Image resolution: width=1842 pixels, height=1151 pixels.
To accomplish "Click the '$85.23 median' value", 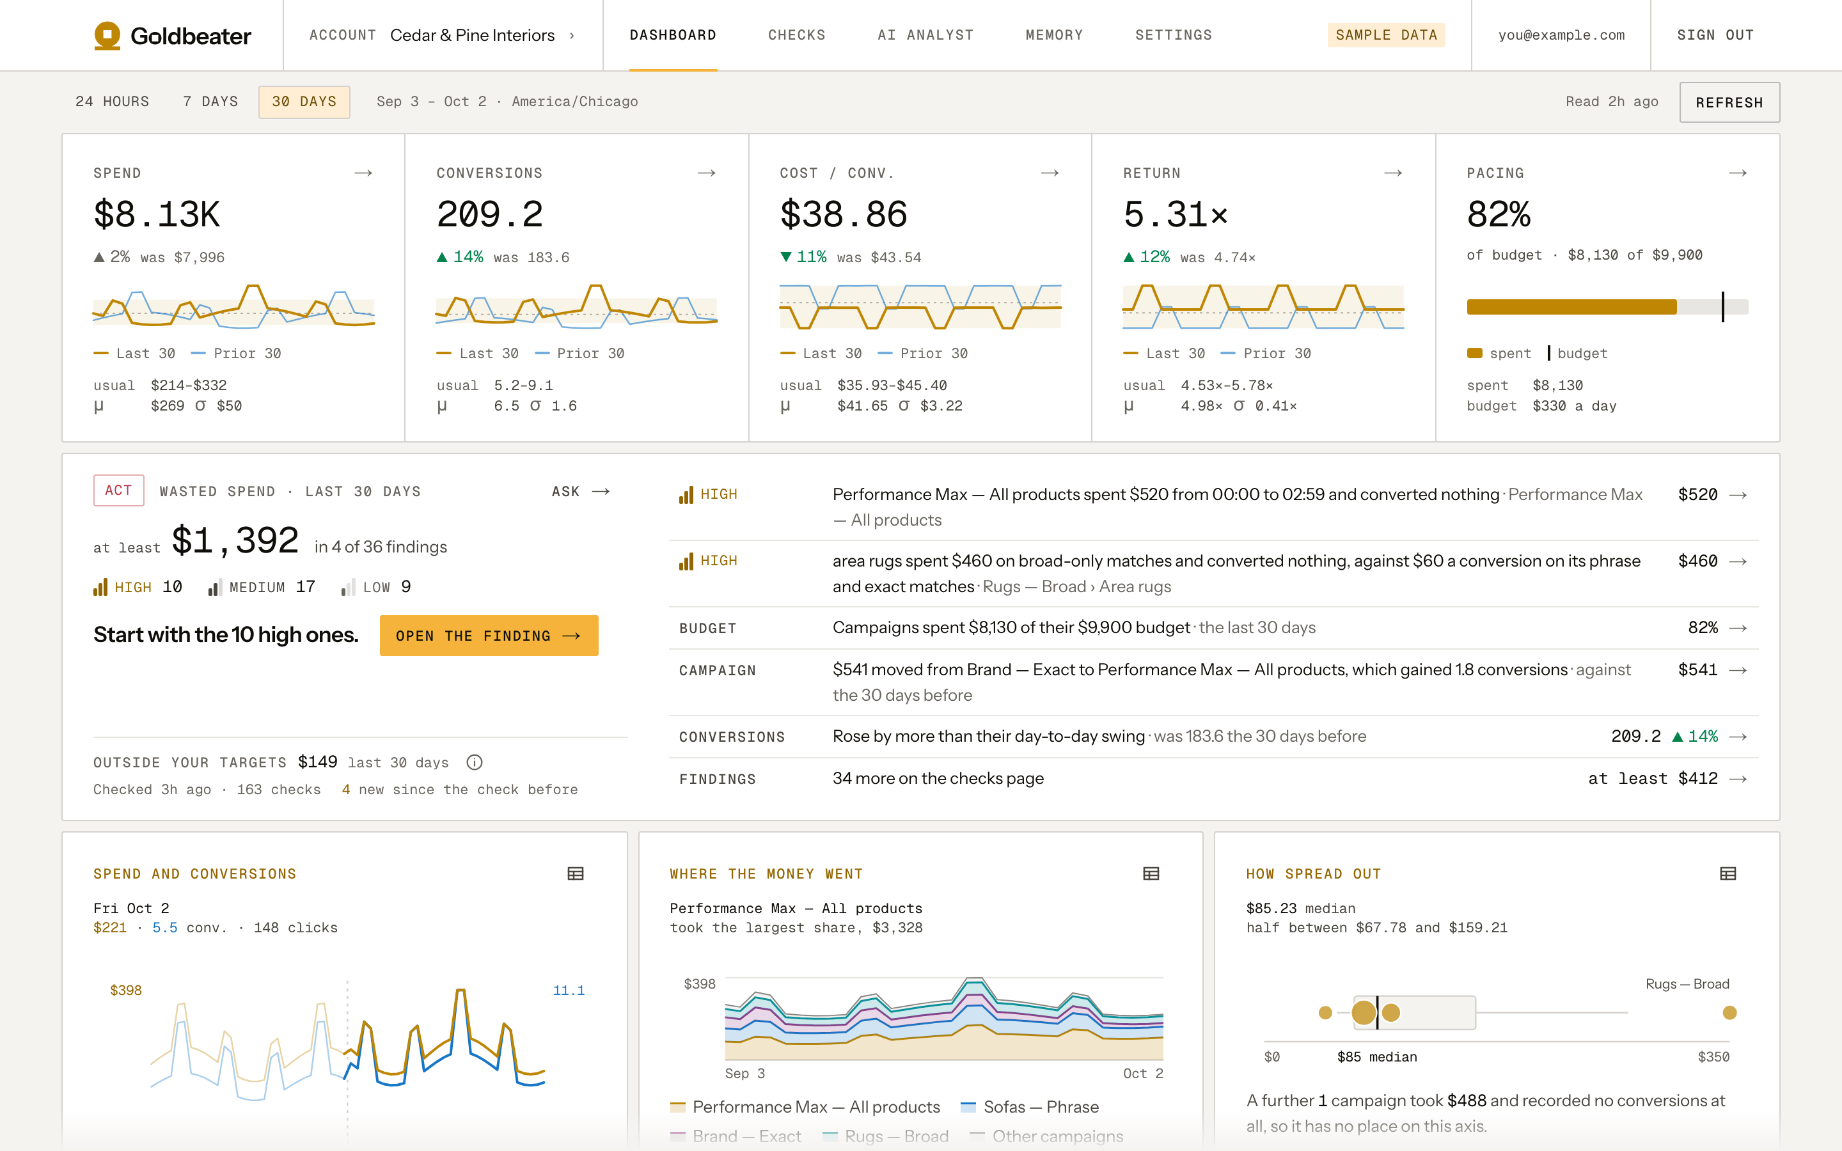I will (x=1301, y=908).
